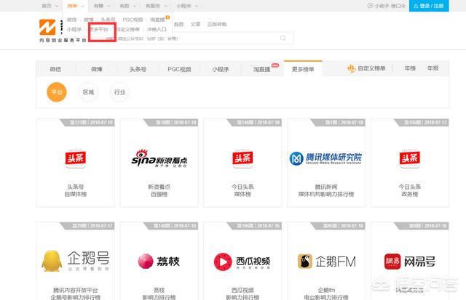
Task: Click the 腾讯媒体研究院 logo
Action: coord(325,158)
